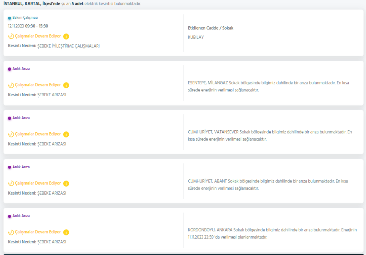Click 'Çalışmalar Devam Ediyor' in the CUMHURİYET, VATANSEVER card

[38, 134]
